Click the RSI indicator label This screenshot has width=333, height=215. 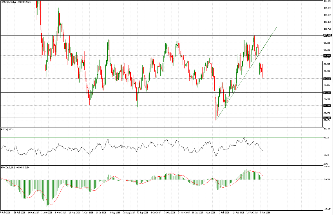7,129
